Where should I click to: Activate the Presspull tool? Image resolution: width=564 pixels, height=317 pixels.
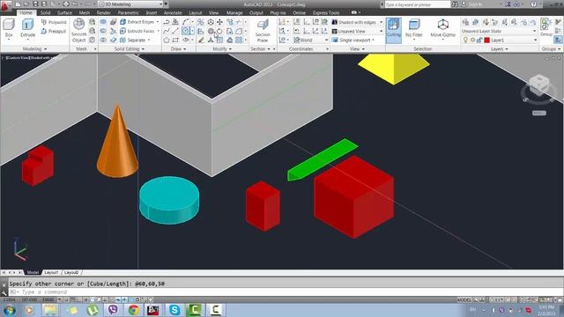pos(54,32)
